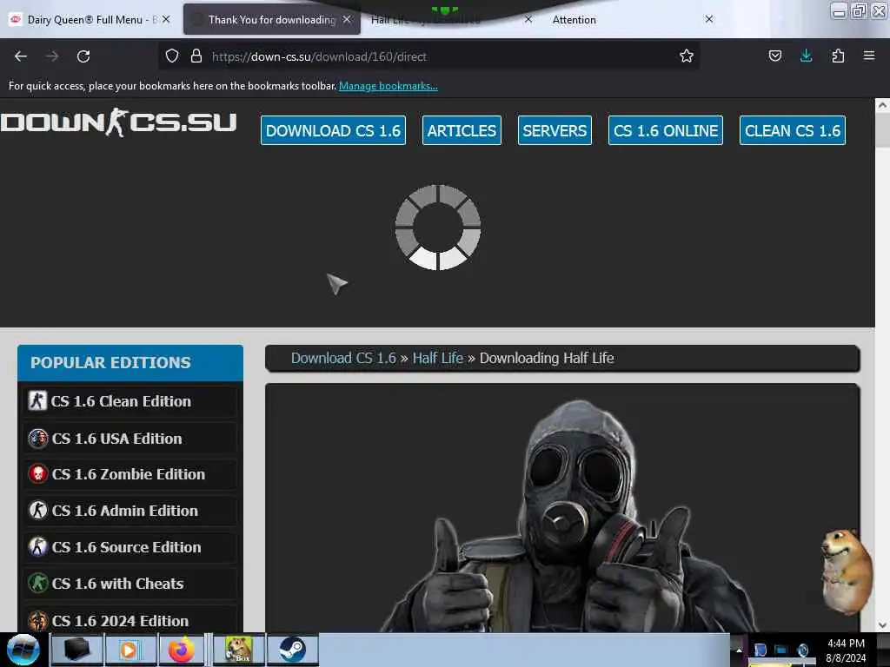Open the extensions puzzle-piece icon
Screen dimensions: 890x667
tap(838, 56)
